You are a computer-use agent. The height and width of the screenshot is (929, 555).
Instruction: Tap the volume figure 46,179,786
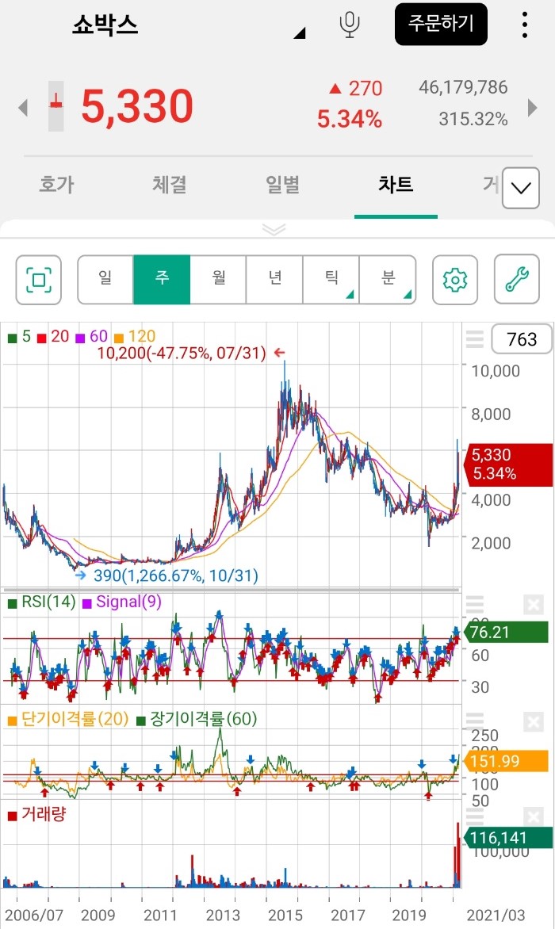pos(463,88)
